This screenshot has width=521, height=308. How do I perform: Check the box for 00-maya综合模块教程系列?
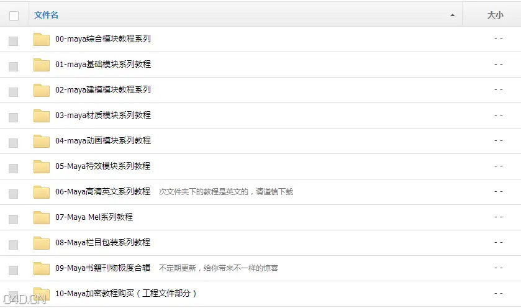(x=13, y=41)
